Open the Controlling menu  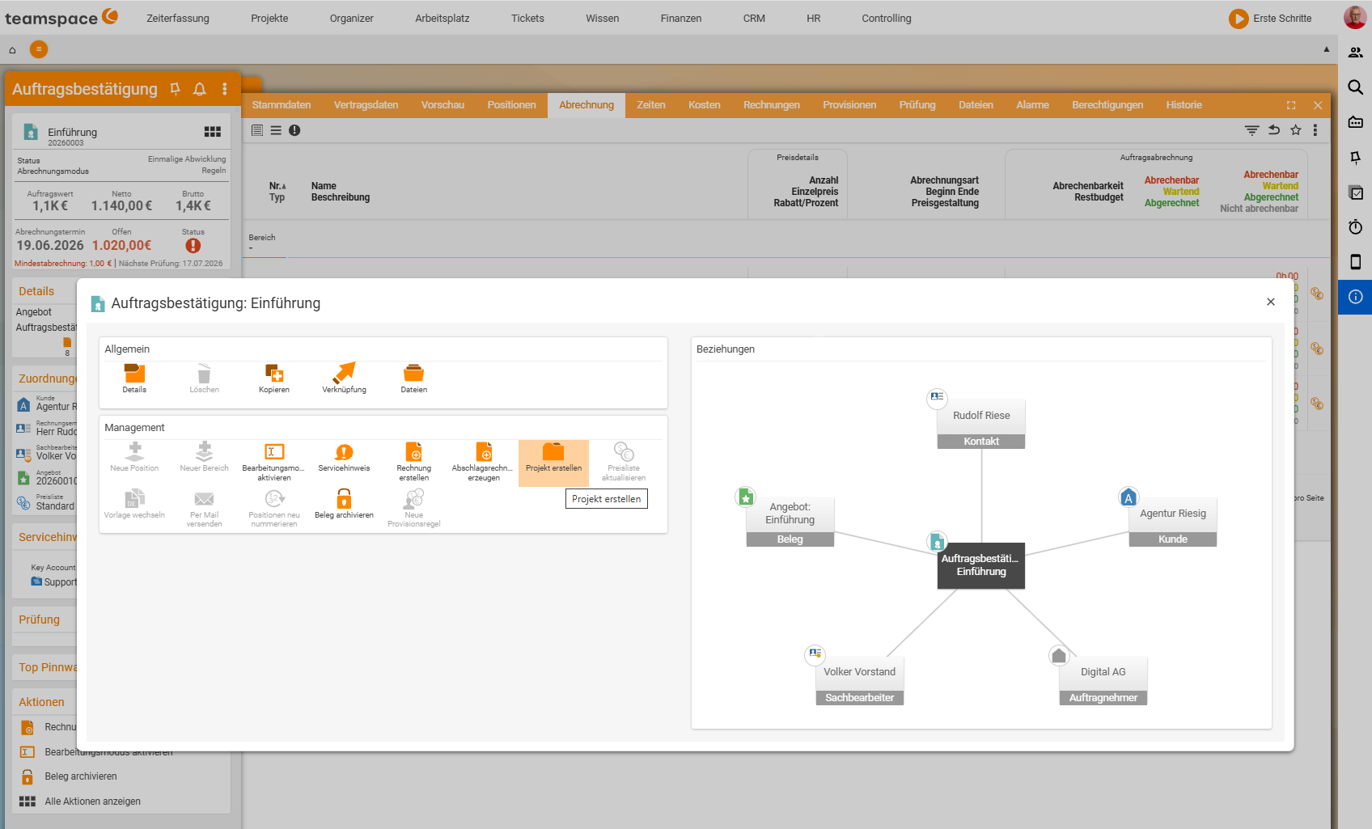coord(887,18)
